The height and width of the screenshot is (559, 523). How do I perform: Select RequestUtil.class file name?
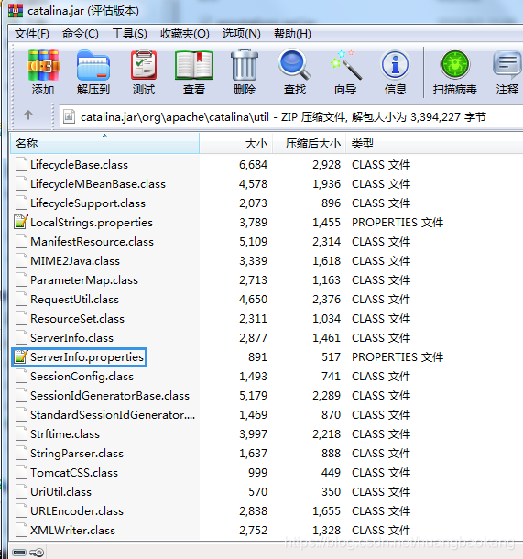[75, 300]
